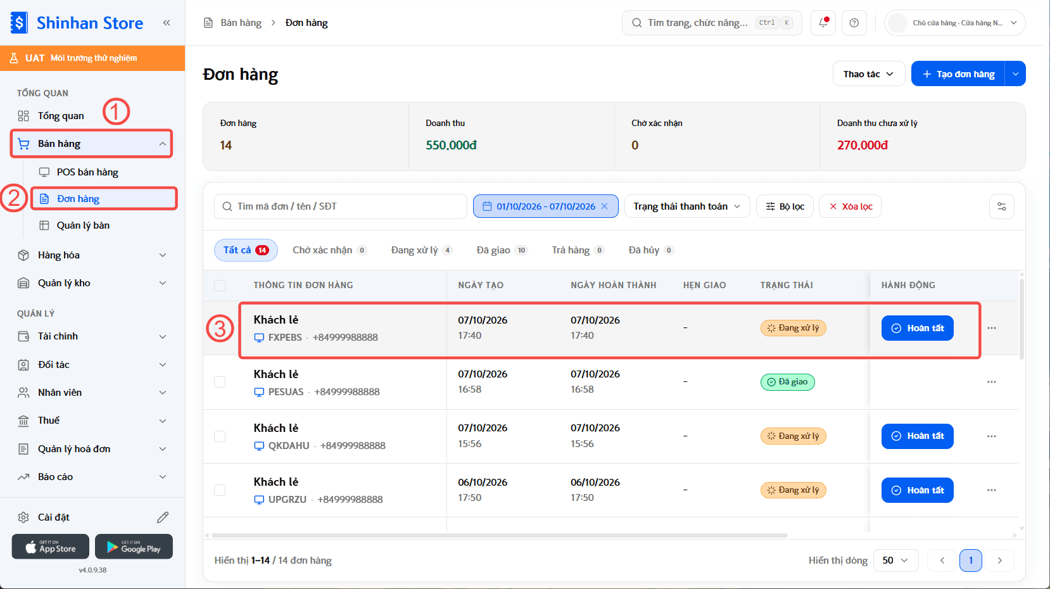Open the Trạng thái thanh toán dropdown
Image resolution: width=1050 pixels, height=589 pixels.
click(687, 206)
